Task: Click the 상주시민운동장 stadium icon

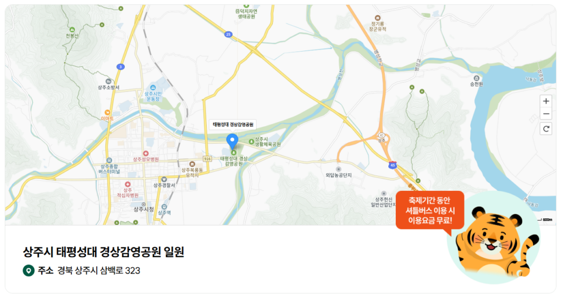Action: point(153,87)
